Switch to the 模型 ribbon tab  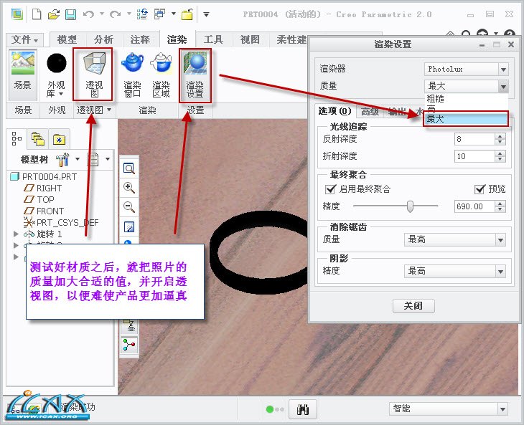(x=67, y=39)
